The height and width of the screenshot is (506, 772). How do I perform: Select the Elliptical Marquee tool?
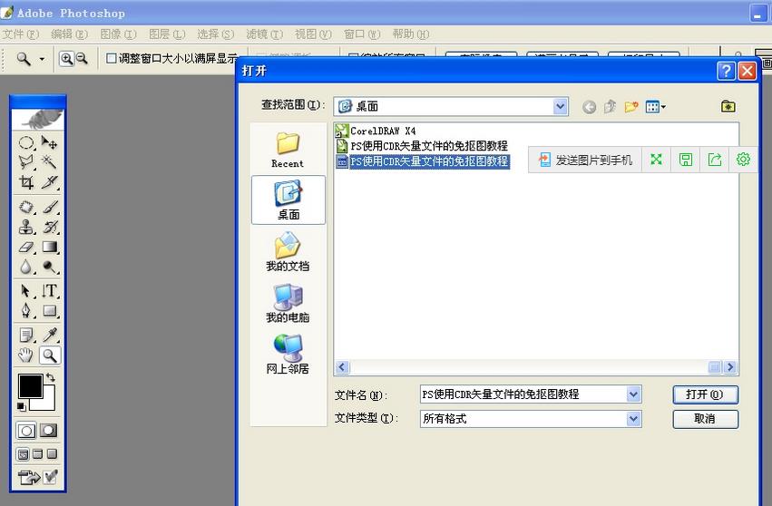[26, 142]
